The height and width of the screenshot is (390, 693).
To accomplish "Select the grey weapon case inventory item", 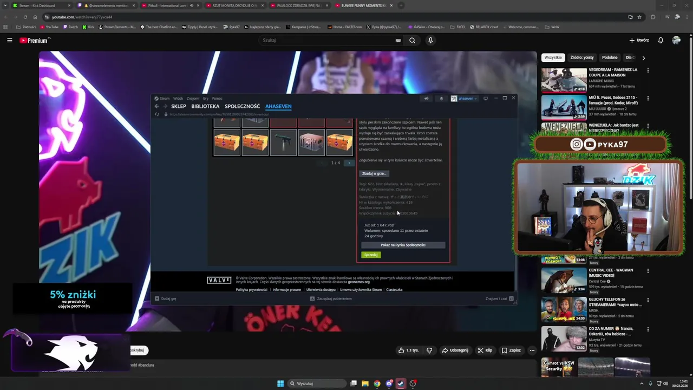I will (311, 142).
